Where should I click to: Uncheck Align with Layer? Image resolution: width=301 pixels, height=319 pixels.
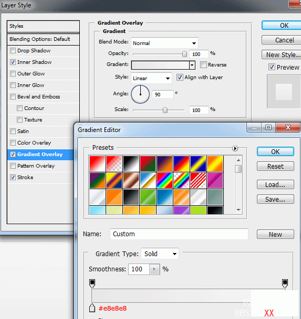180,78
